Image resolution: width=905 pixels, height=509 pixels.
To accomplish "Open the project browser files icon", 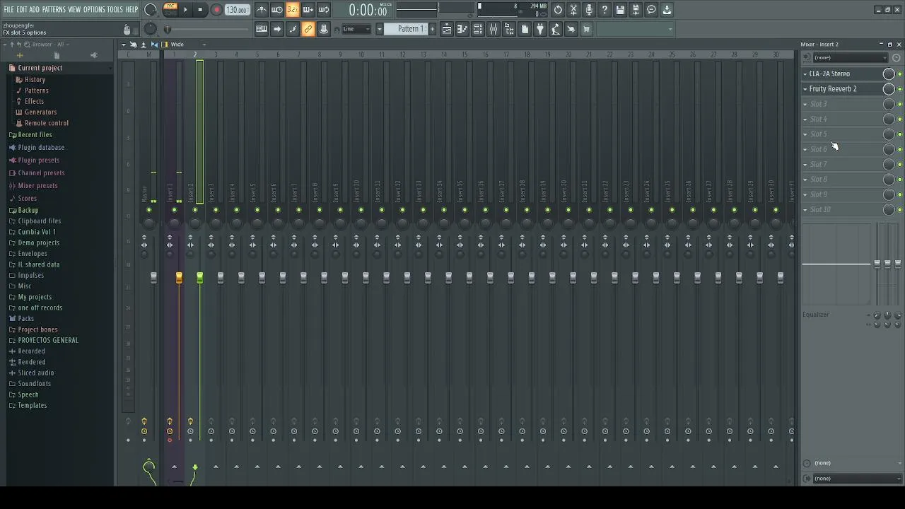I will pos(525,29).
